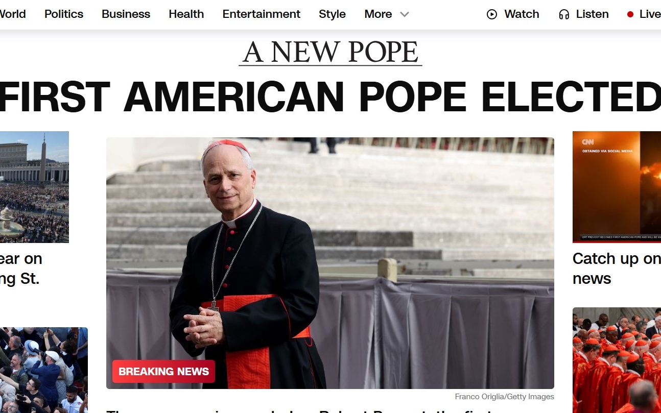This screenshot has height=413, width=661.
Task: Navigate to the Entertainment section
Action: [x=262, y=14]
